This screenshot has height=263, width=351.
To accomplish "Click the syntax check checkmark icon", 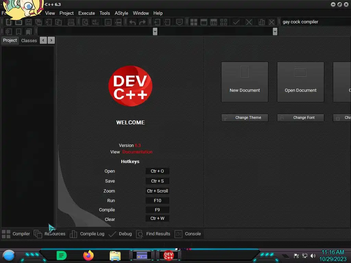I will click(x=236, y=22).
